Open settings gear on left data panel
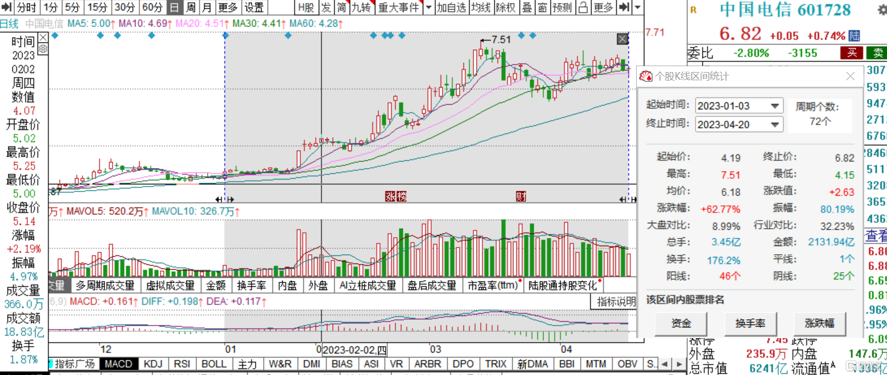This screenshot has height=375, width=887. [43, 49]
